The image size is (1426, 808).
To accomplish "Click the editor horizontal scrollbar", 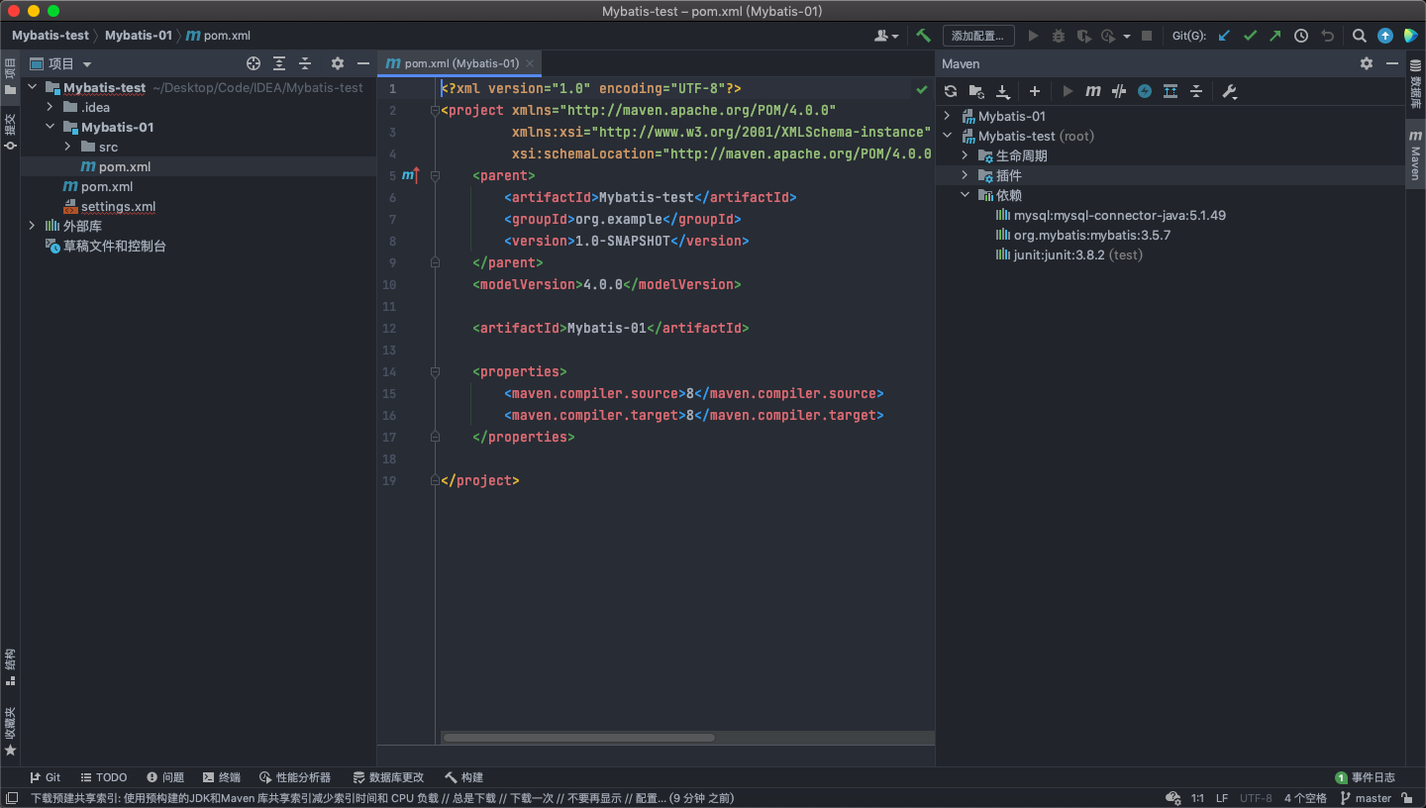I will [578, 737].
